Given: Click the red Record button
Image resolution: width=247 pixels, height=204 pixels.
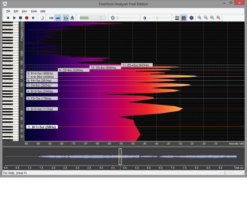Looking at the screenshot, I should [x=27, y=18].
